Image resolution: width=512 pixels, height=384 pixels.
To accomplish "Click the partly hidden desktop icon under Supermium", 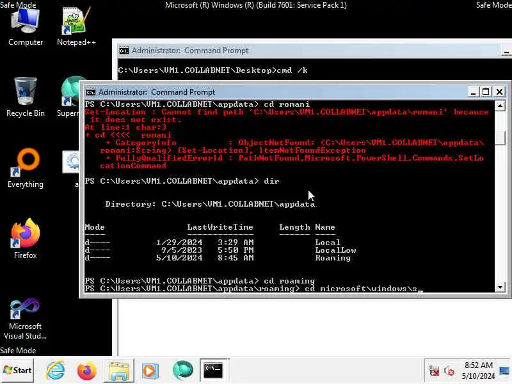I will (x=71, y=168).
